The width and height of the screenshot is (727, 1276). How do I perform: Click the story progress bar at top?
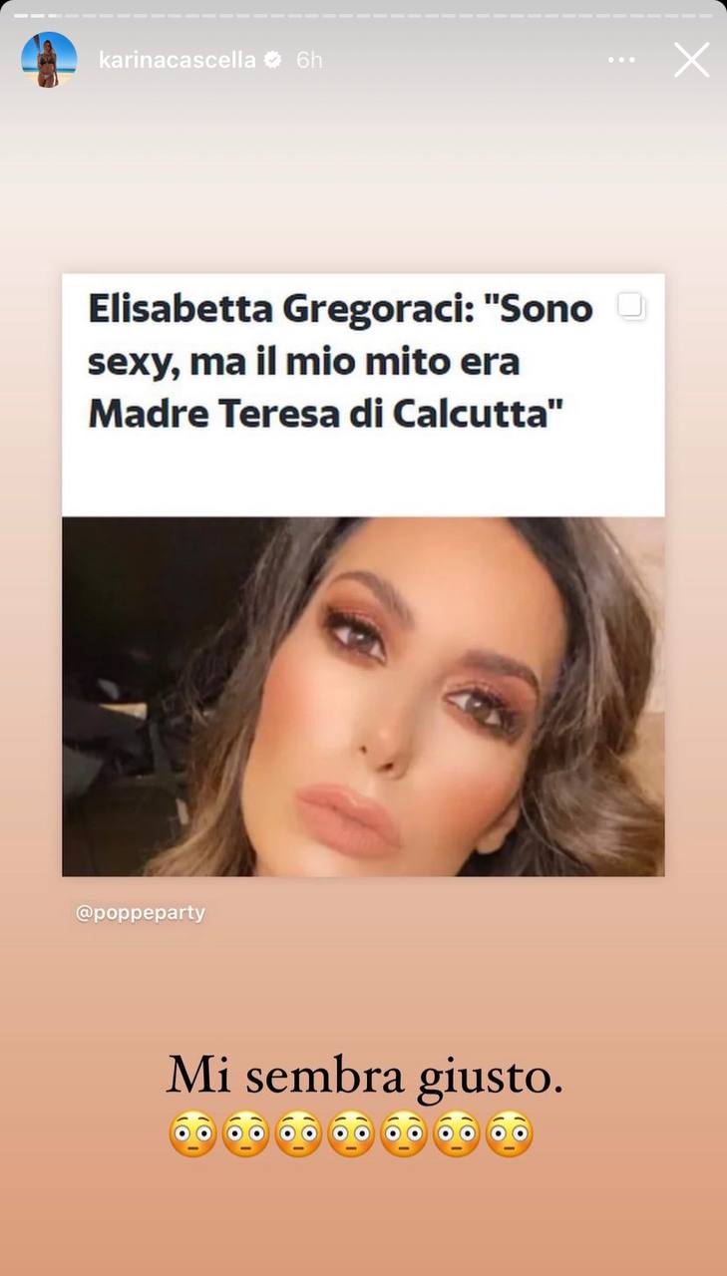363,15
